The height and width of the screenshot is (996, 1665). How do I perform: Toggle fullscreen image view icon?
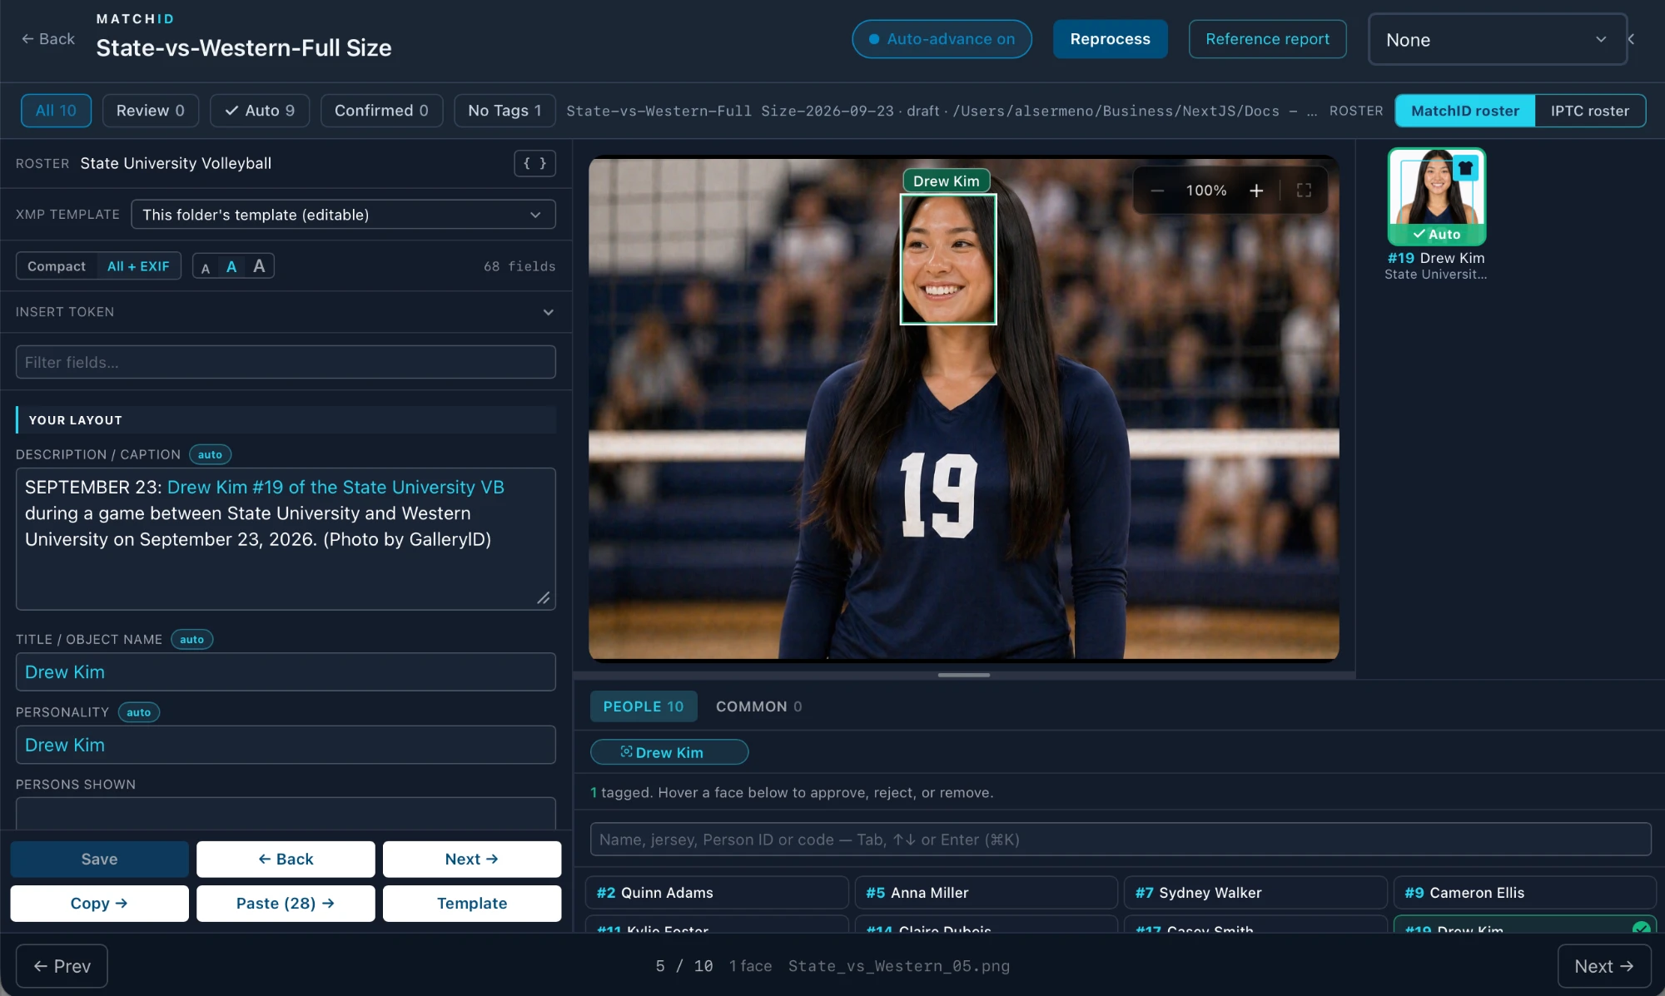pos(1304,191)
